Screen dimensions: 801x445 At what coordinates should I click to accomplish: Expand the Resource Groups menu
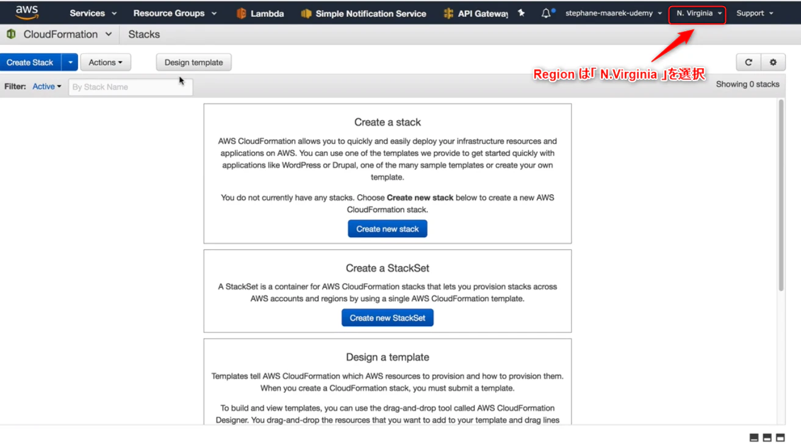tap(175, 13)
